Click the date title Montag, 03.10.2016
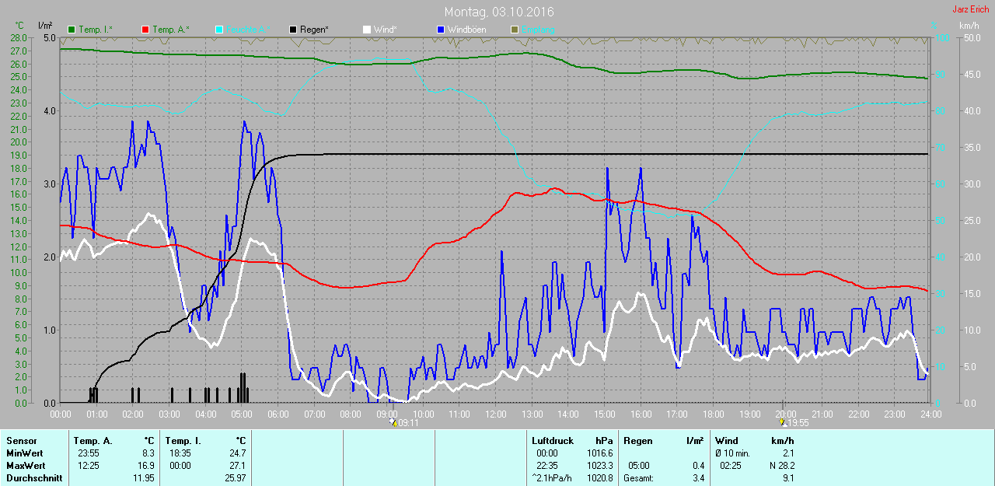995x486 pixels. click(499, 12)
